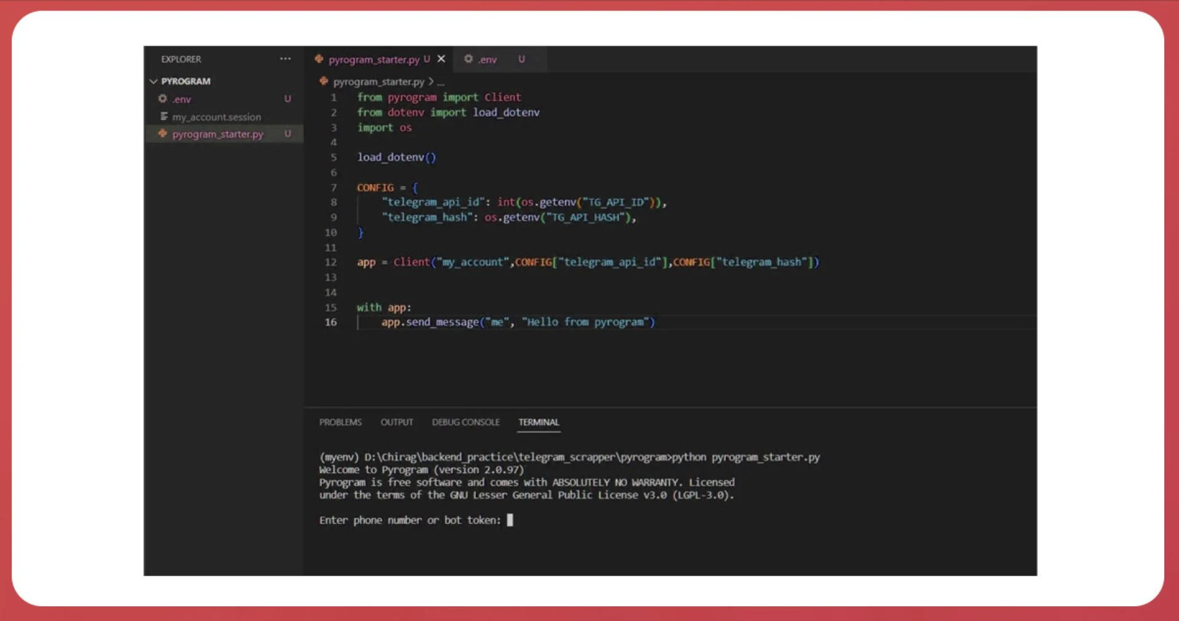Screen dimensions: 1179x621
Task: Click "telegram_hash" key on line 9
Action: [427, 217]
